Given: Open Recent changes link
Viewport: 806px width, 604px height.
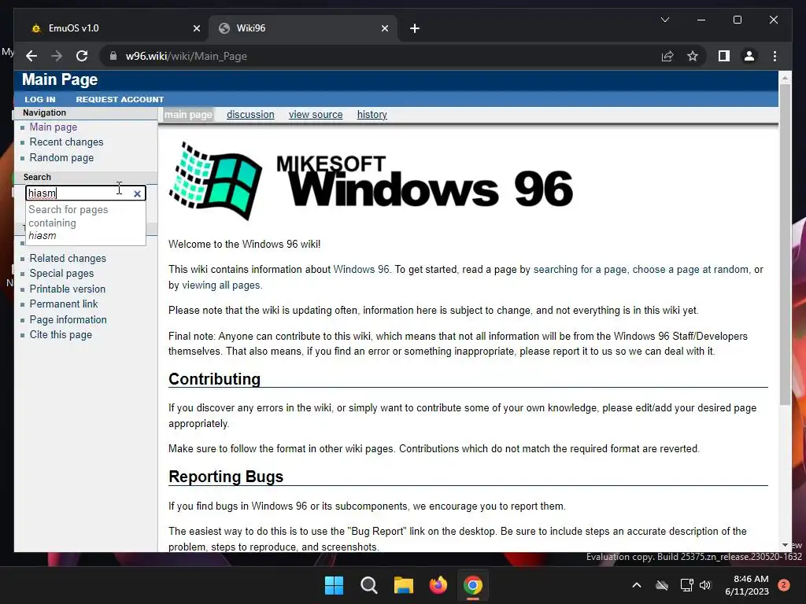Looking at the screenshot, I should coord(66,142).
